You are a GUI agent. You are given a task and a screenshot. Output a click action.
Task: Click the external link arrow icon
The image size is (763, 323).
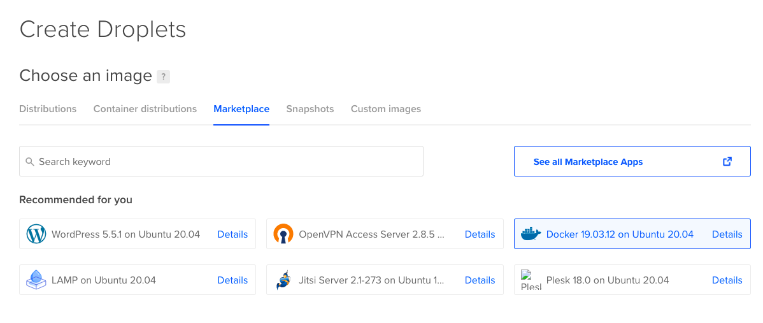(727, 162)
